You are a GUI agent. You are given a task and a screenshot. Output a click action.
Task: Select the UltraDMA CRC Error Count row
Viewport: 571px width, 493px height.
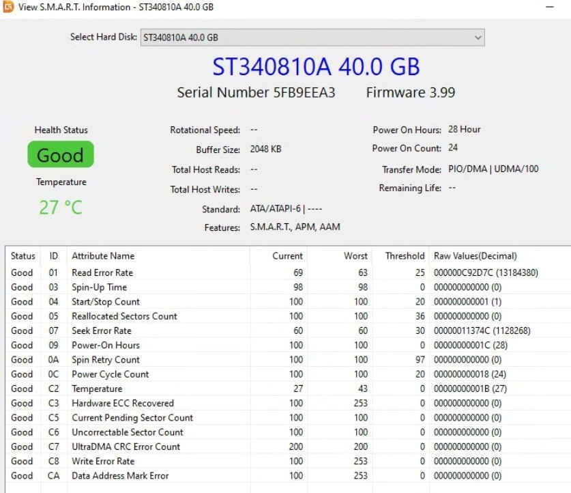pos(288,447)
